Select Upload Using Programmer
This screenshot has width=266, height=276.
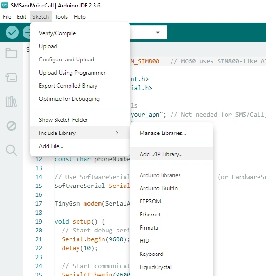[x=80, y=73]
